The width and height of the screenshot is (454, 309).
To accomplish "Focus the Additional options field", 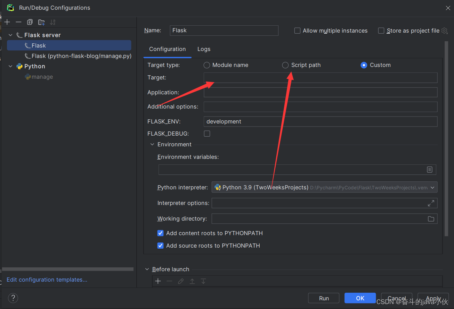I will click(x=321, y=107).
